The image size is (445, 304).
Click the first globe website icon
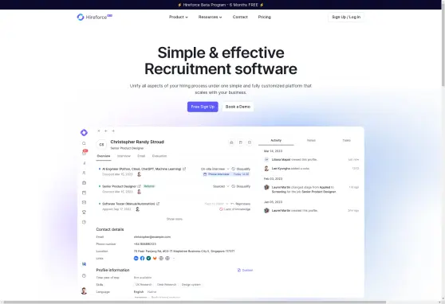click(x=161, y=259)
